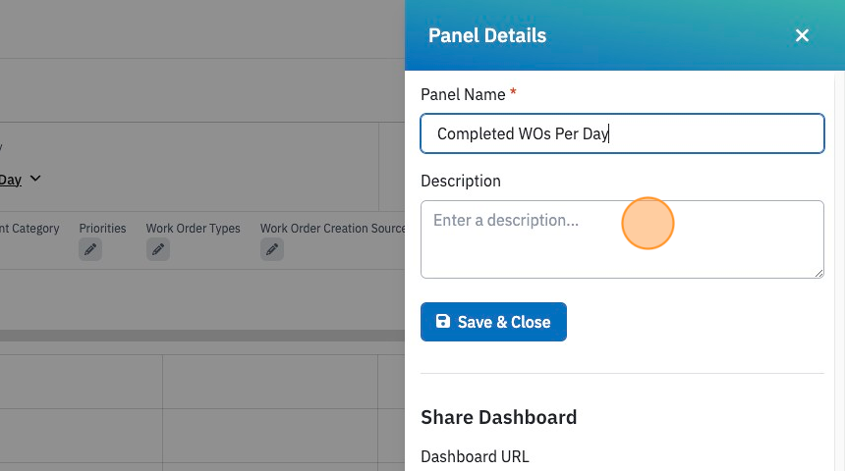This screenshot has width=845, height=471.
Task: Click the Panel Details header title
Action: (487, 35)
